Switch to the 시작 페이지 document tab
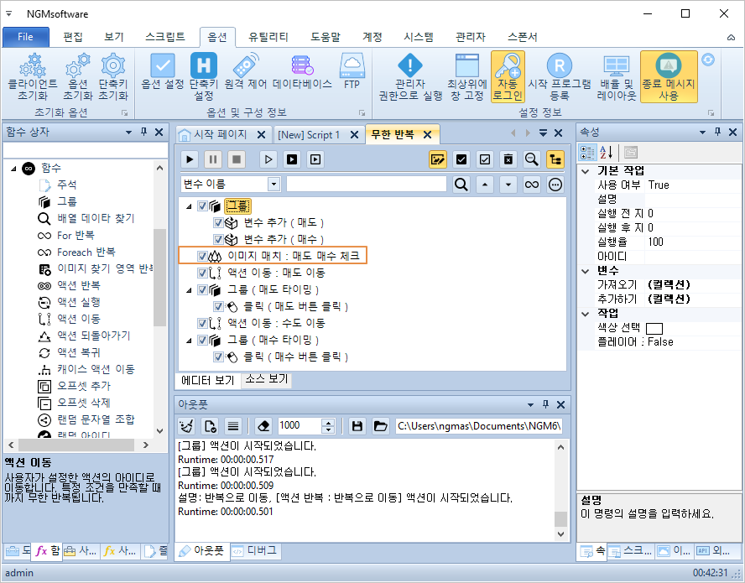Screen dimensions: 745x583 221,134
